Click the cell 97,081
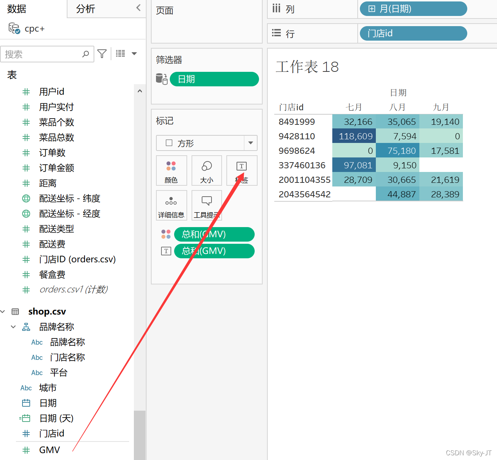The image size is (497, 460). click(x=354, y=165)
